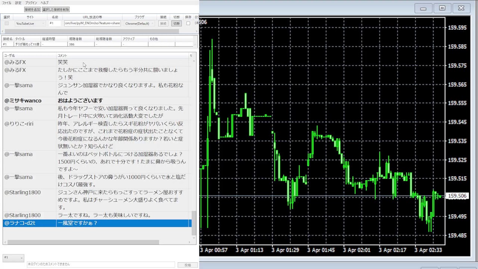Click the 159.595 price axis label
The width and height of the screenshot is (478, 269).
pos(457,28)
